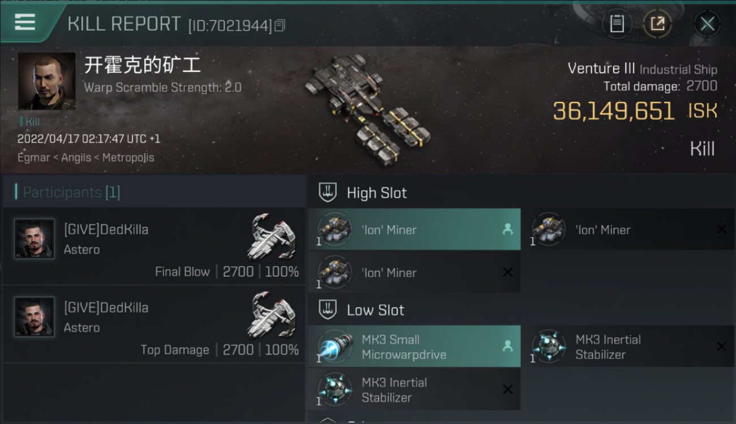This screenshot has width=736, height=424.
Task: View victim pilot portrait 开霍克的矿工
Action: (x=47, y=81)
